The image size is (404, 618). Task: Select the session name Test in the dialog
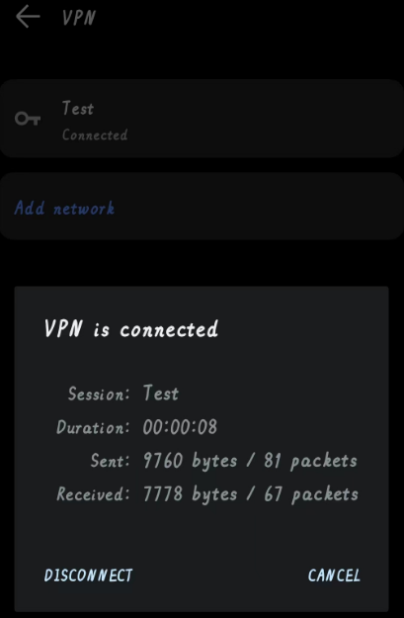(x=161, y=394)
